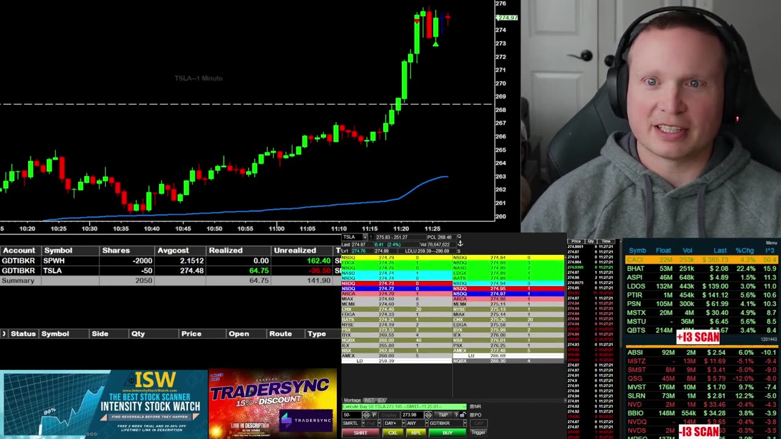Viewport: 781px width, 439px height.
Task: Click the CXL cancel button
Action: [393, 433]
